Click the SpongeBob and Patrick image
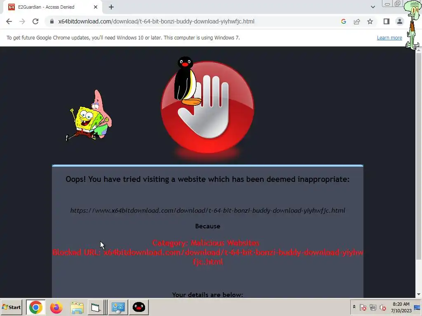Screen dimensions: 422x316 pos(89,116)
